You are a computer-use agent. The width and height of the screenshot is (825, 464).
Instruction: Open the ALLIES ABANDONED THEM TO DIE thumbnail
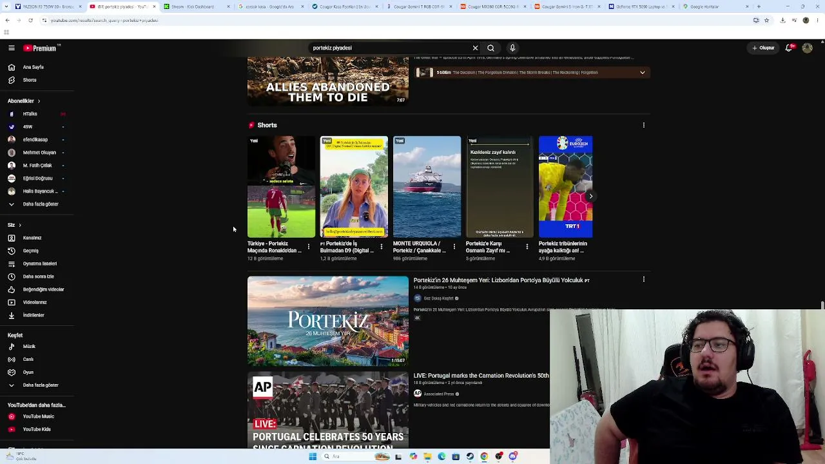(x=328, y=81)
